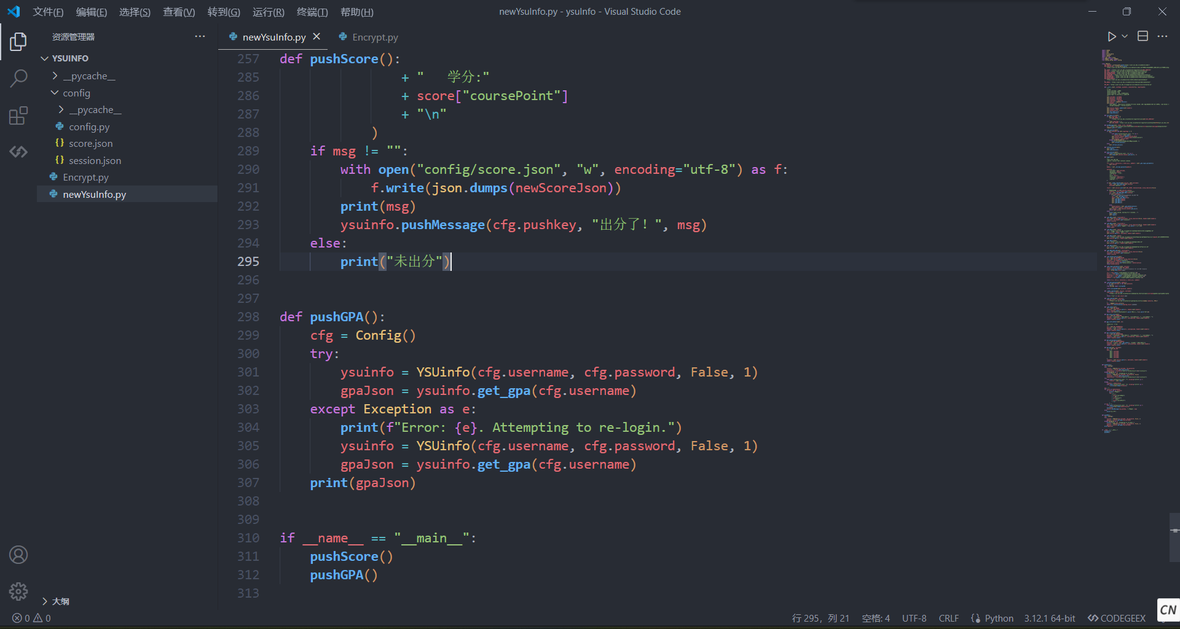Open score.json in the explorer
This screenshot has width=1180, height=629.
pyautogui.click(x=127, y=143)
